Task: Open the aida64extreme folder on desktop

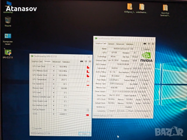Action: coord(142,8)
